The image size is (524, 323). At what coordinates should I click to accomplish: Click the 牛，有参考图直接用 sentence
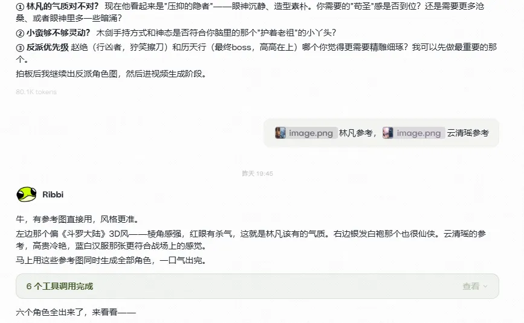tap(77, 219)
